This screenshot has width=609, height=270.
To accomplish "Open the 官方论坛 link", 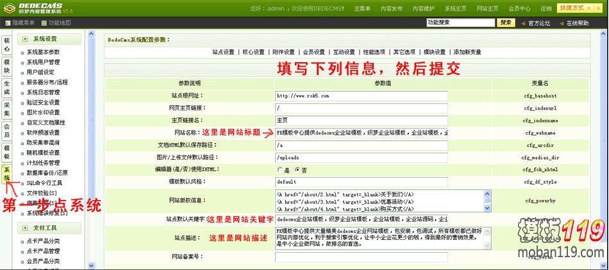I will click(x=539, y=23).
